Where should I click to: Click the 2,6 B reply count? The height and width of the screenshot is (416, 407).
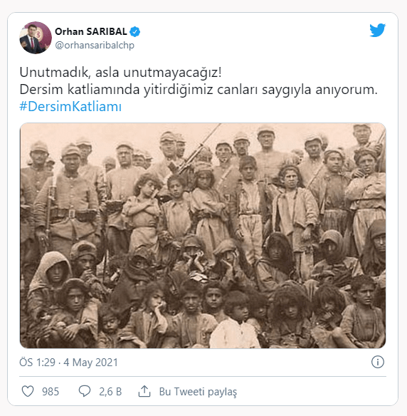[x=110, y=392]
